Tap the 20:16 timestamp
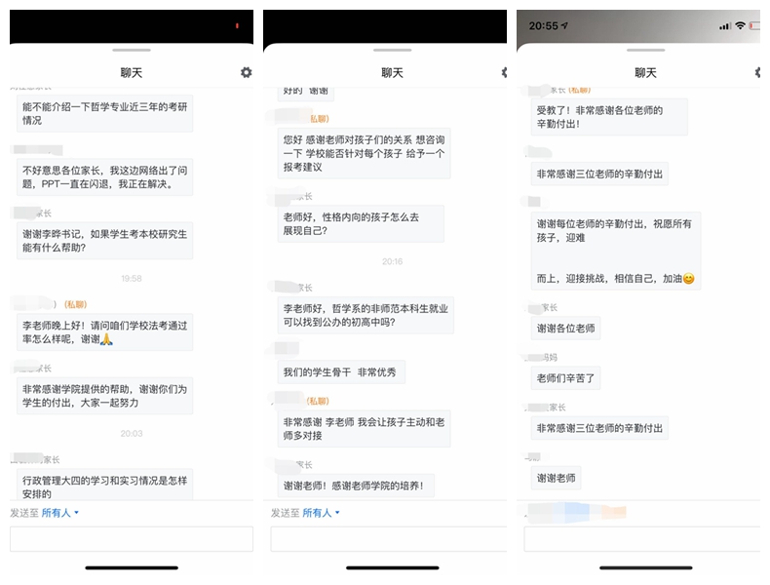This screenshot has width=770, height=585. click(x=393, y=261)
